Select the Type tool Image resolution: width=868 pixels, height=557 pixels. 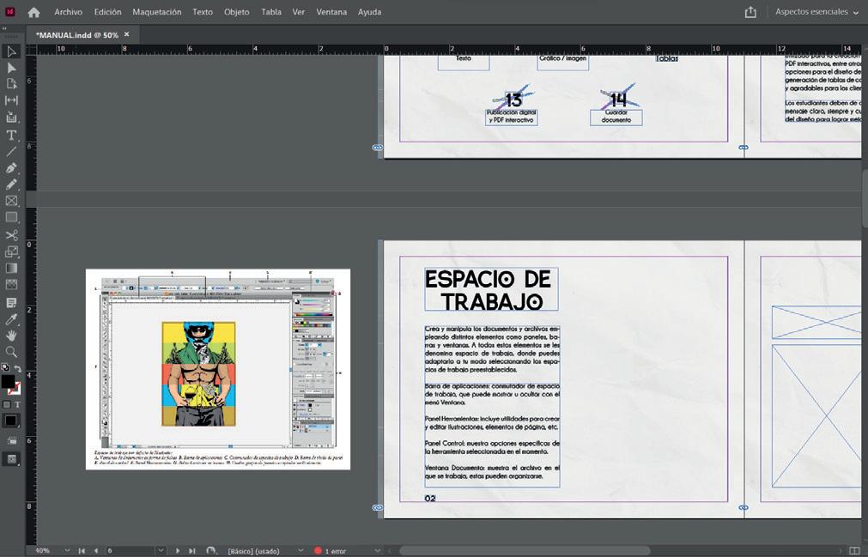point(11,135)
